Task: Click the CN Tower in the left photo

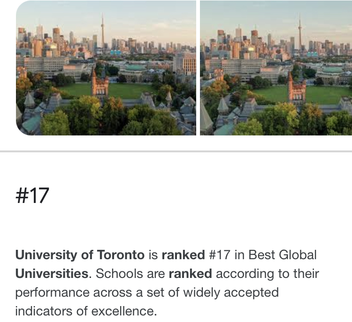Action: coord(102,33)
